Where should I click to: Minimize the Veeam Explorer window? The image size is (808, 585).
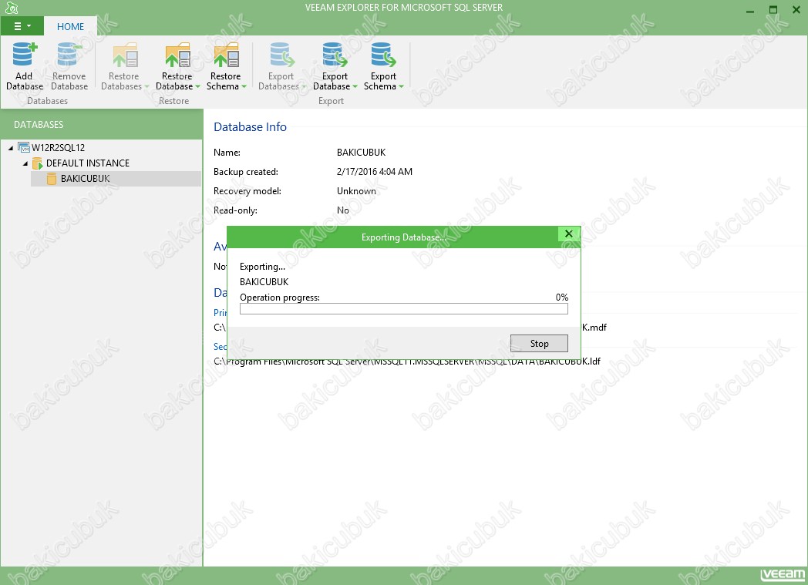point(750,9)
